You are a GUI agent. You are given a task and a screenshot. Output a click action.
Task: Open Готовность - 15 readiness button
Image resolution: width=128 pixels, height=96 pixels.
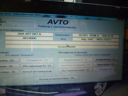coord(37,60)
